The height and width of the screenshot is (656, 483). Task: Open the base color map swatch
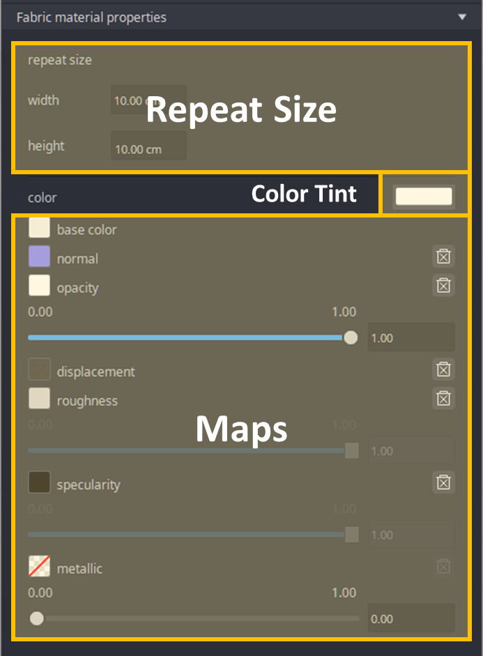click(39, 228)
